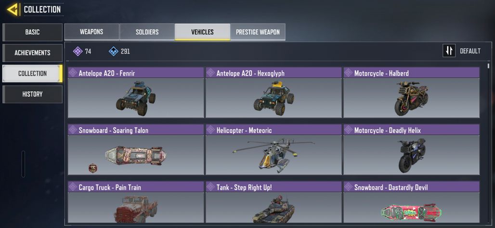Open the Basic section in sidebar

32,32
